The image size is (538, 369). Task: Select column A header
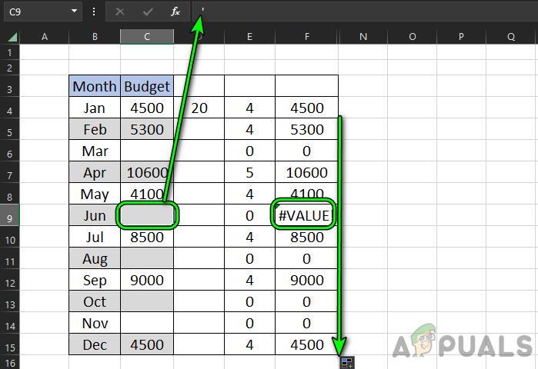tap(45, 37)
